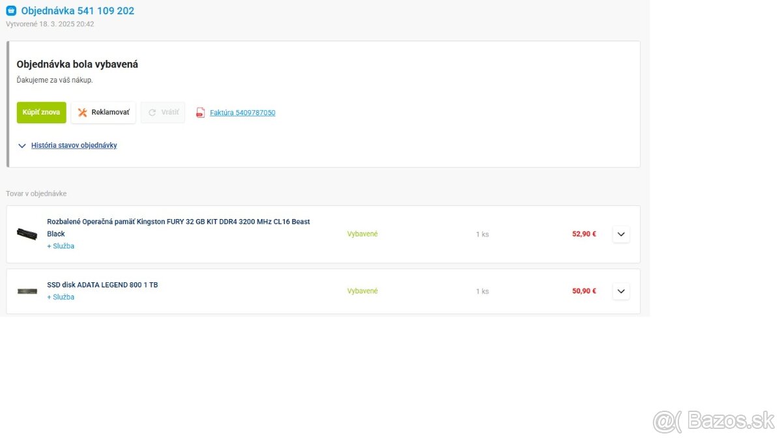The image size is (782, 440).
Task: Open the Faktúra 5409787050 invoice link
Action: (x=242, y=113)
